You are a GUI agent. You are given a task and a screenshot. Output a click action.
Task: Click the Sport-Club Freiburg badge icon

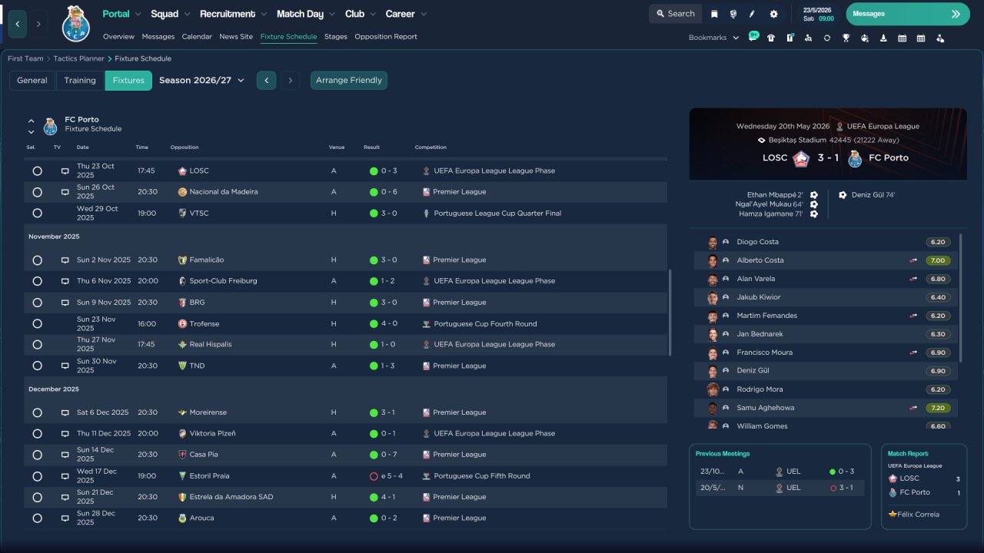pos(182,281)
